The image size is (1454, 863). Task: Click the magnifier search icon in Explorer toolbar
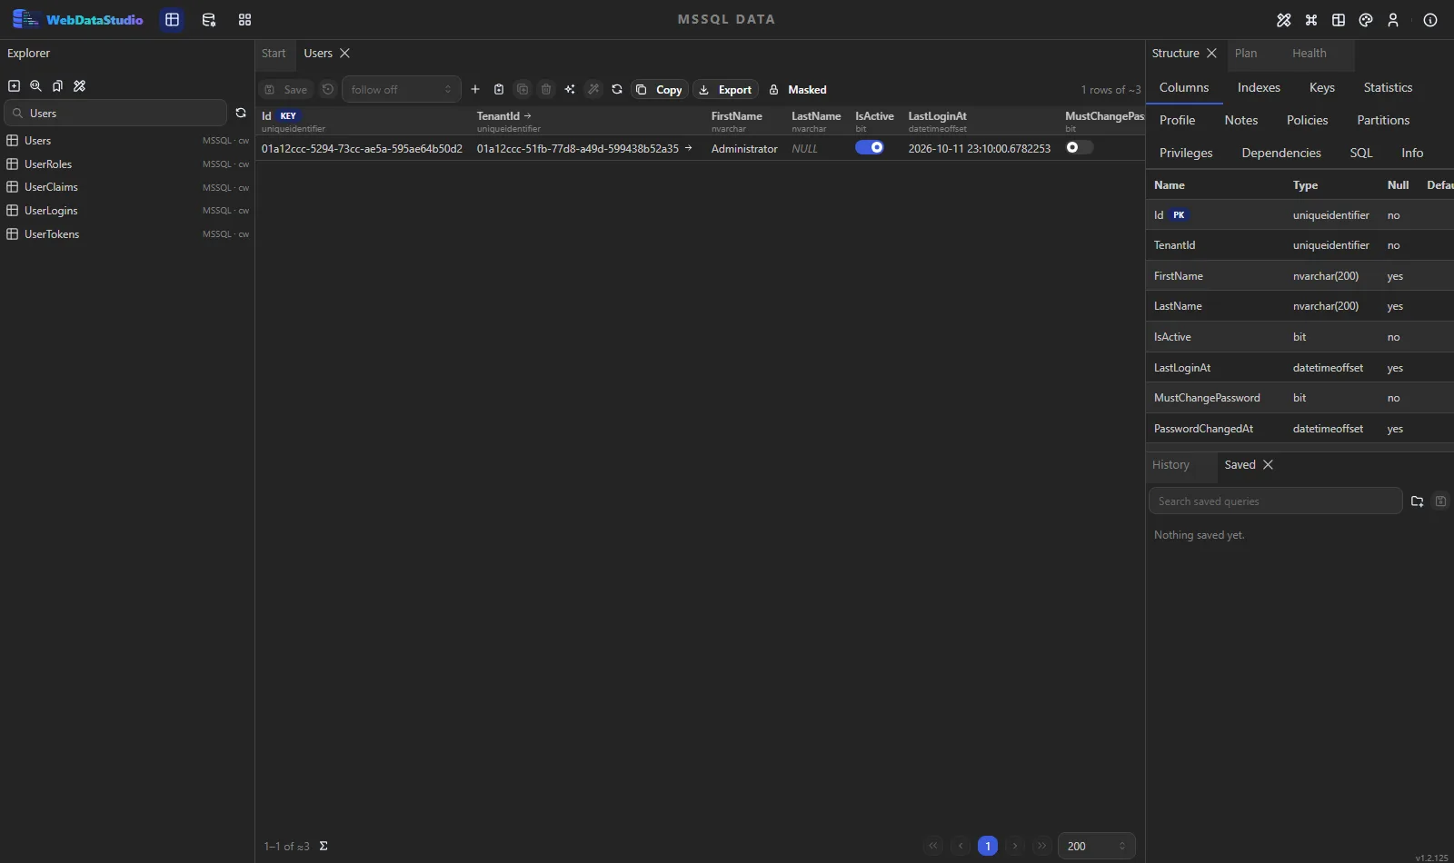tap(35, 86)
